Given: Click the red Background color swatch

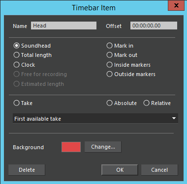Looking at the screenshot, I should 71,147.
